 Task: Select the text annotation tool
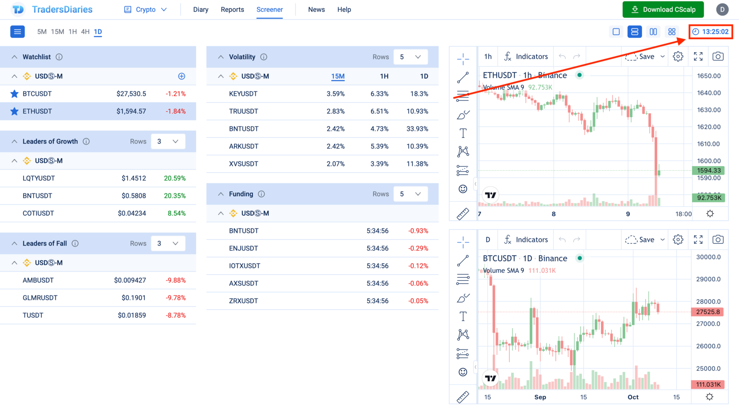point(463,132)
